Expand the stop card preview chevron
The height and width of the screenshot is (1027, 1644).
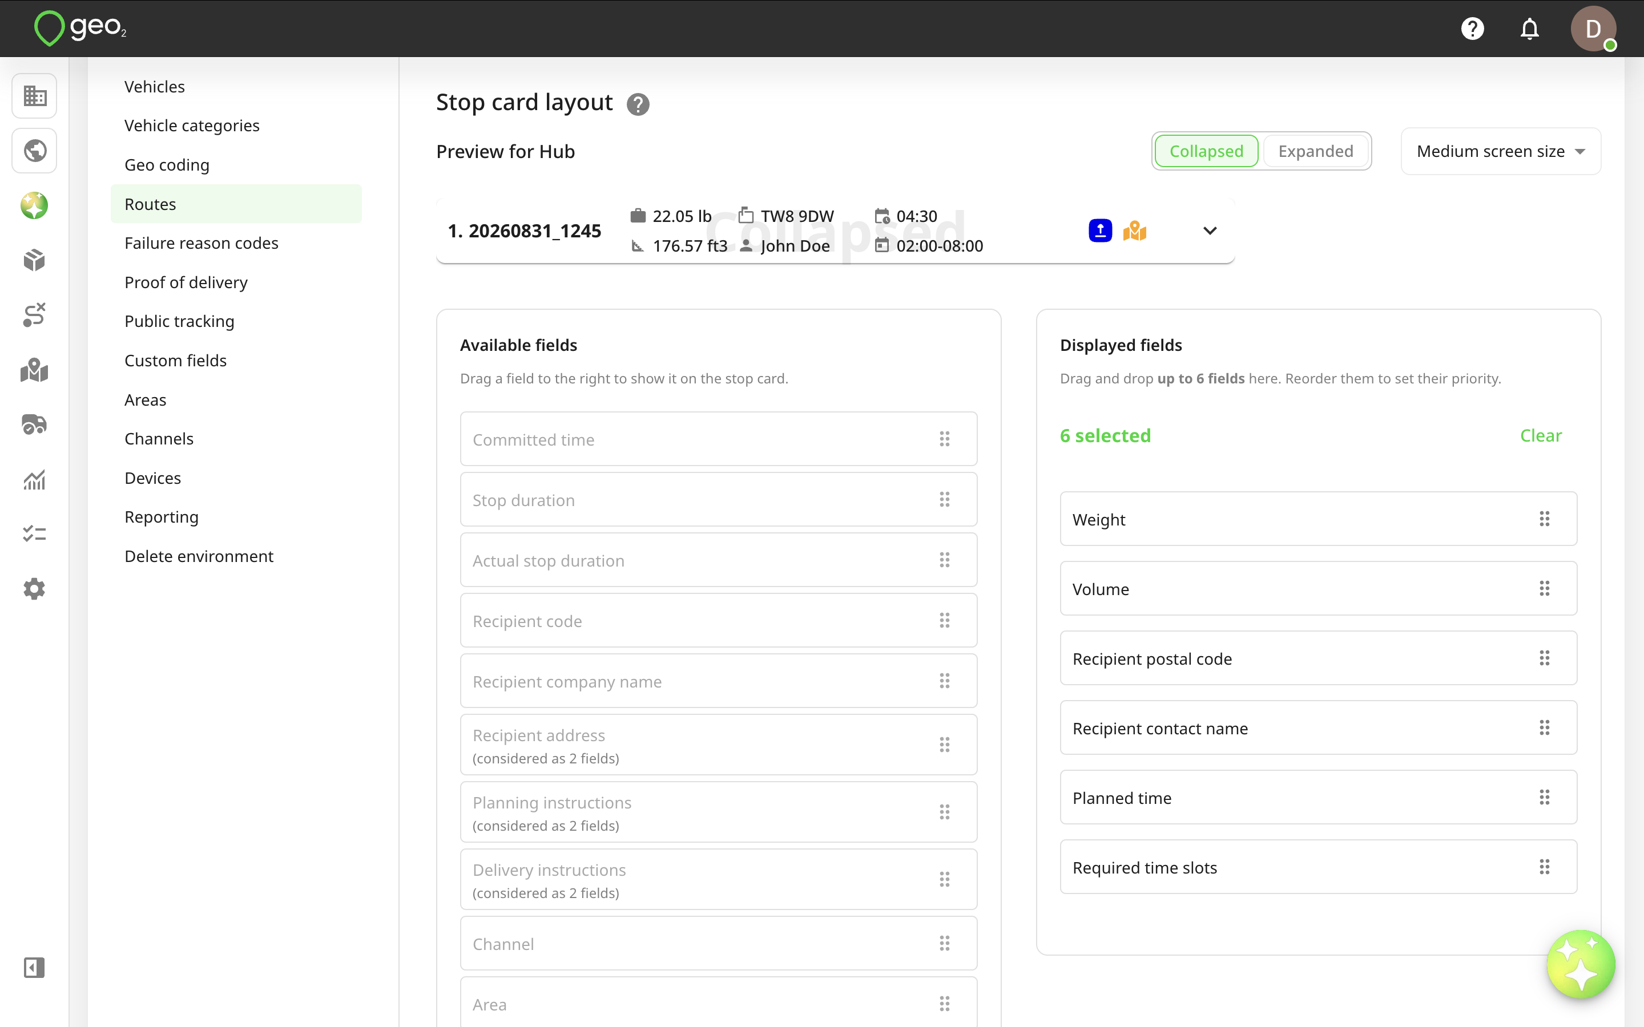[1209, 231]
